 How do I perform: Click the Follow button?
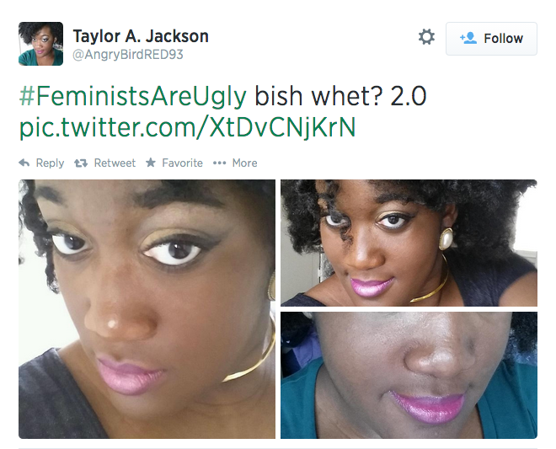[491, 38]
